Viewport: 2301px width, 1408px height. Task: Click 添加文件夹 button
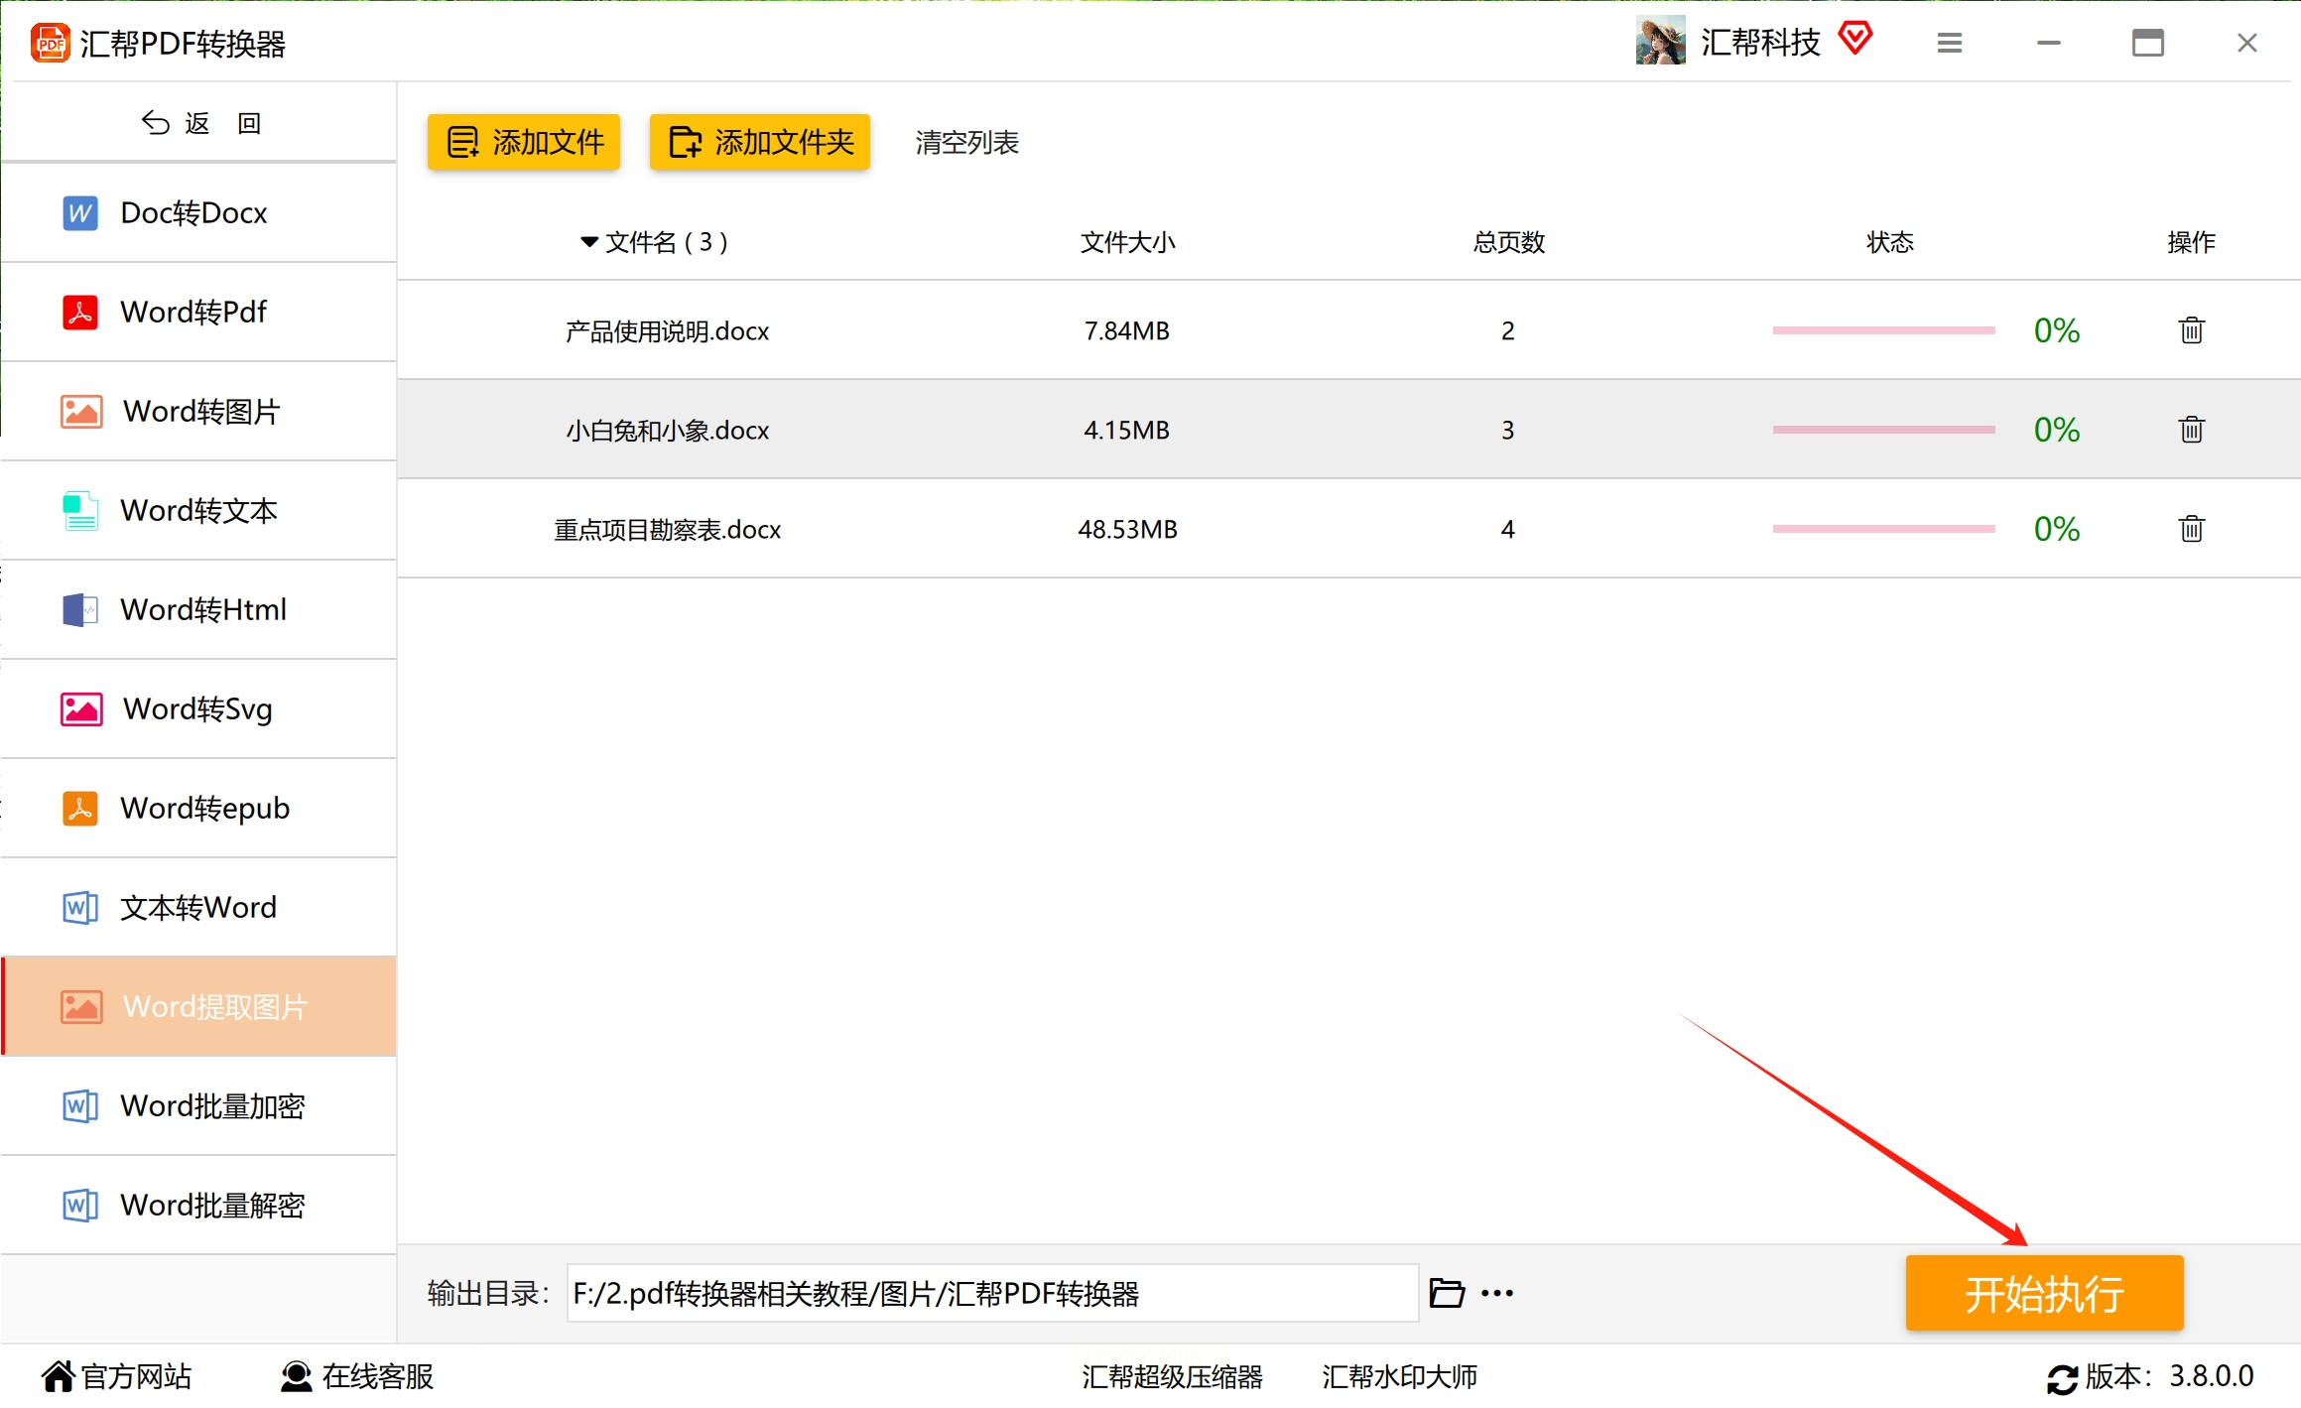pyautogui.click(x=760, y=142)
